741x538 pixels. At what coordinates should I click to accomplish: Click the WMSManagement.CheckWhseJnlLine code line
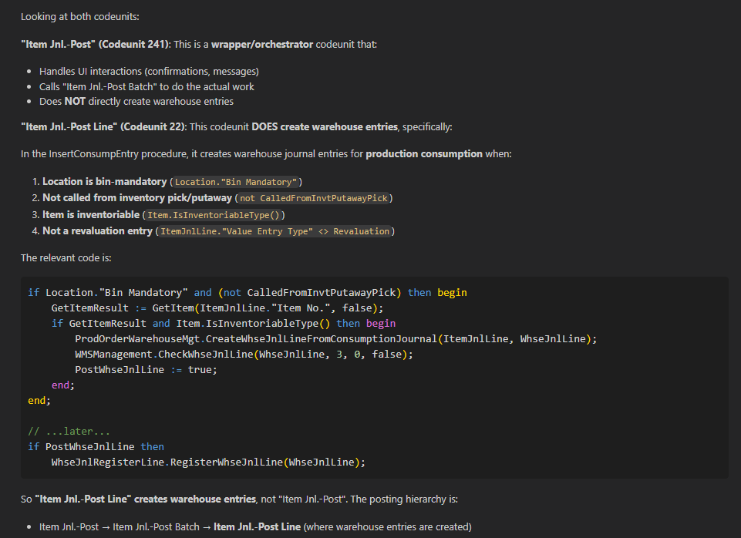pos(244,354)
